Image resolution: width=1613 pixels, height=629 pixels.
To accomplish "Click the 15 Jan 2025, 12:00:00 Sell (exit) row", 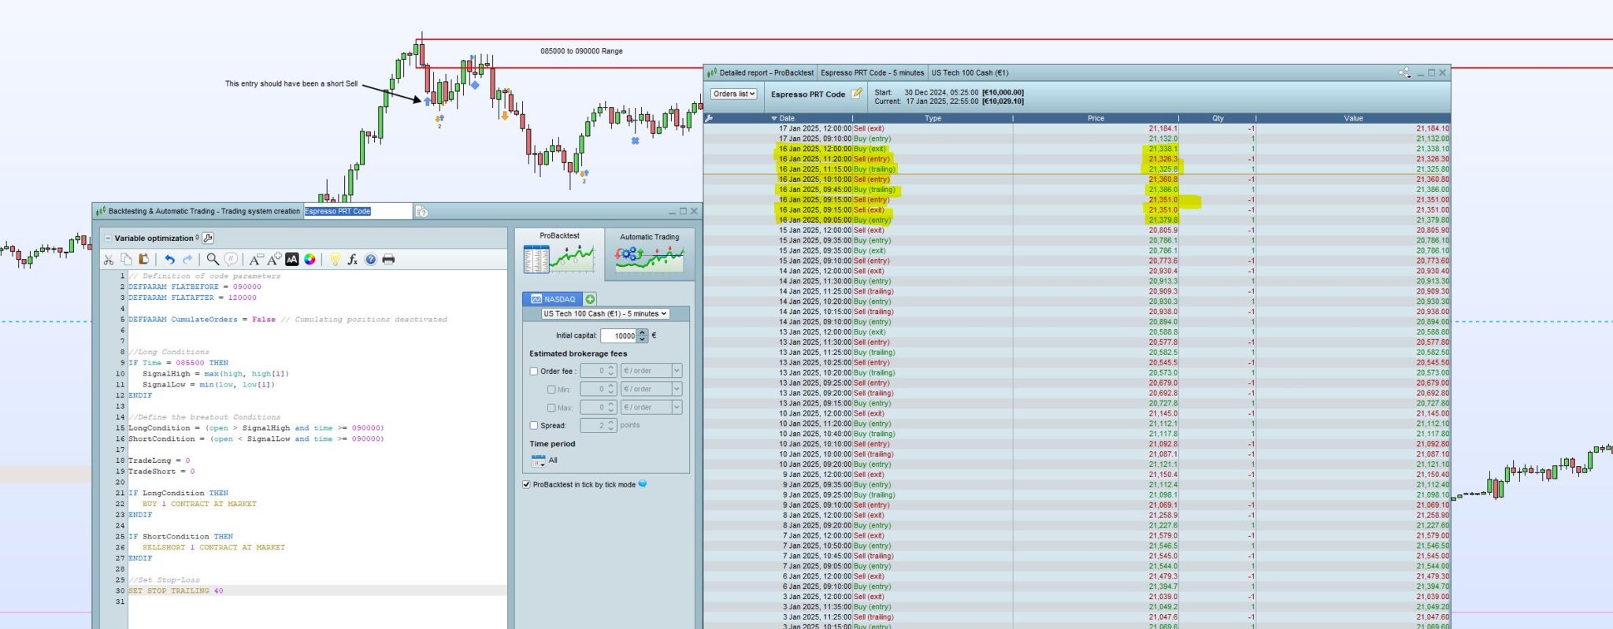I will 1077,230.
